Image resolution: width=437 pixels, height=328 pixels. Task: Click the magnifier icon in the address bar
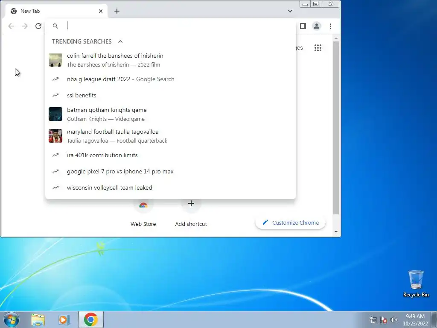55,26
